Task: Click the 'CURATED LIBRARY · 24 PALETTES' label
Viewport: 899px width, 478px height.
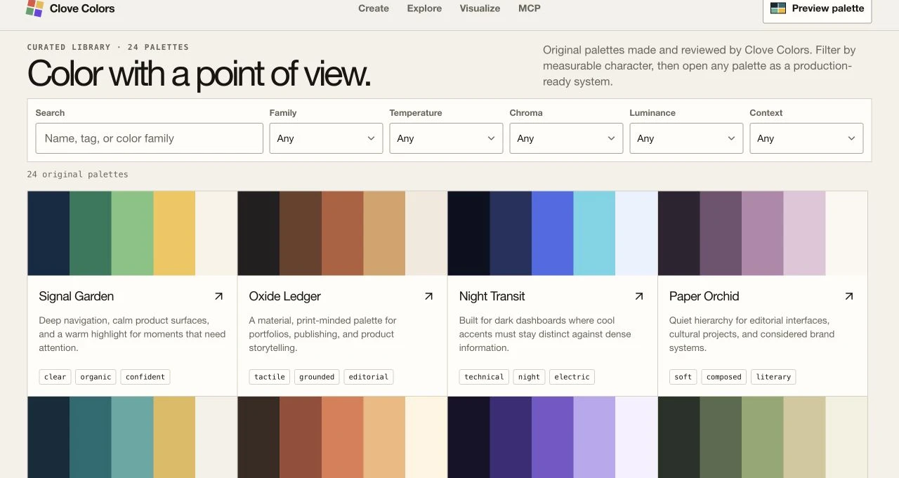Action: tap(108, 47)
